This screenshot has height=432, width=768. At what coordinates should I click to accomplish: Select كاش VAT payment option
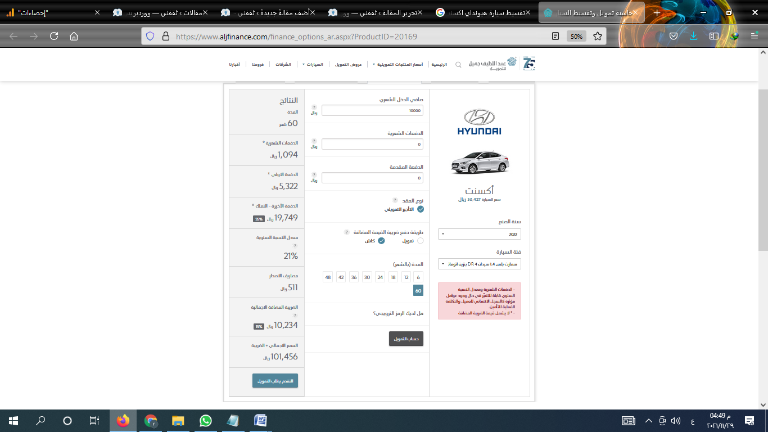click(x=381, y=241)
